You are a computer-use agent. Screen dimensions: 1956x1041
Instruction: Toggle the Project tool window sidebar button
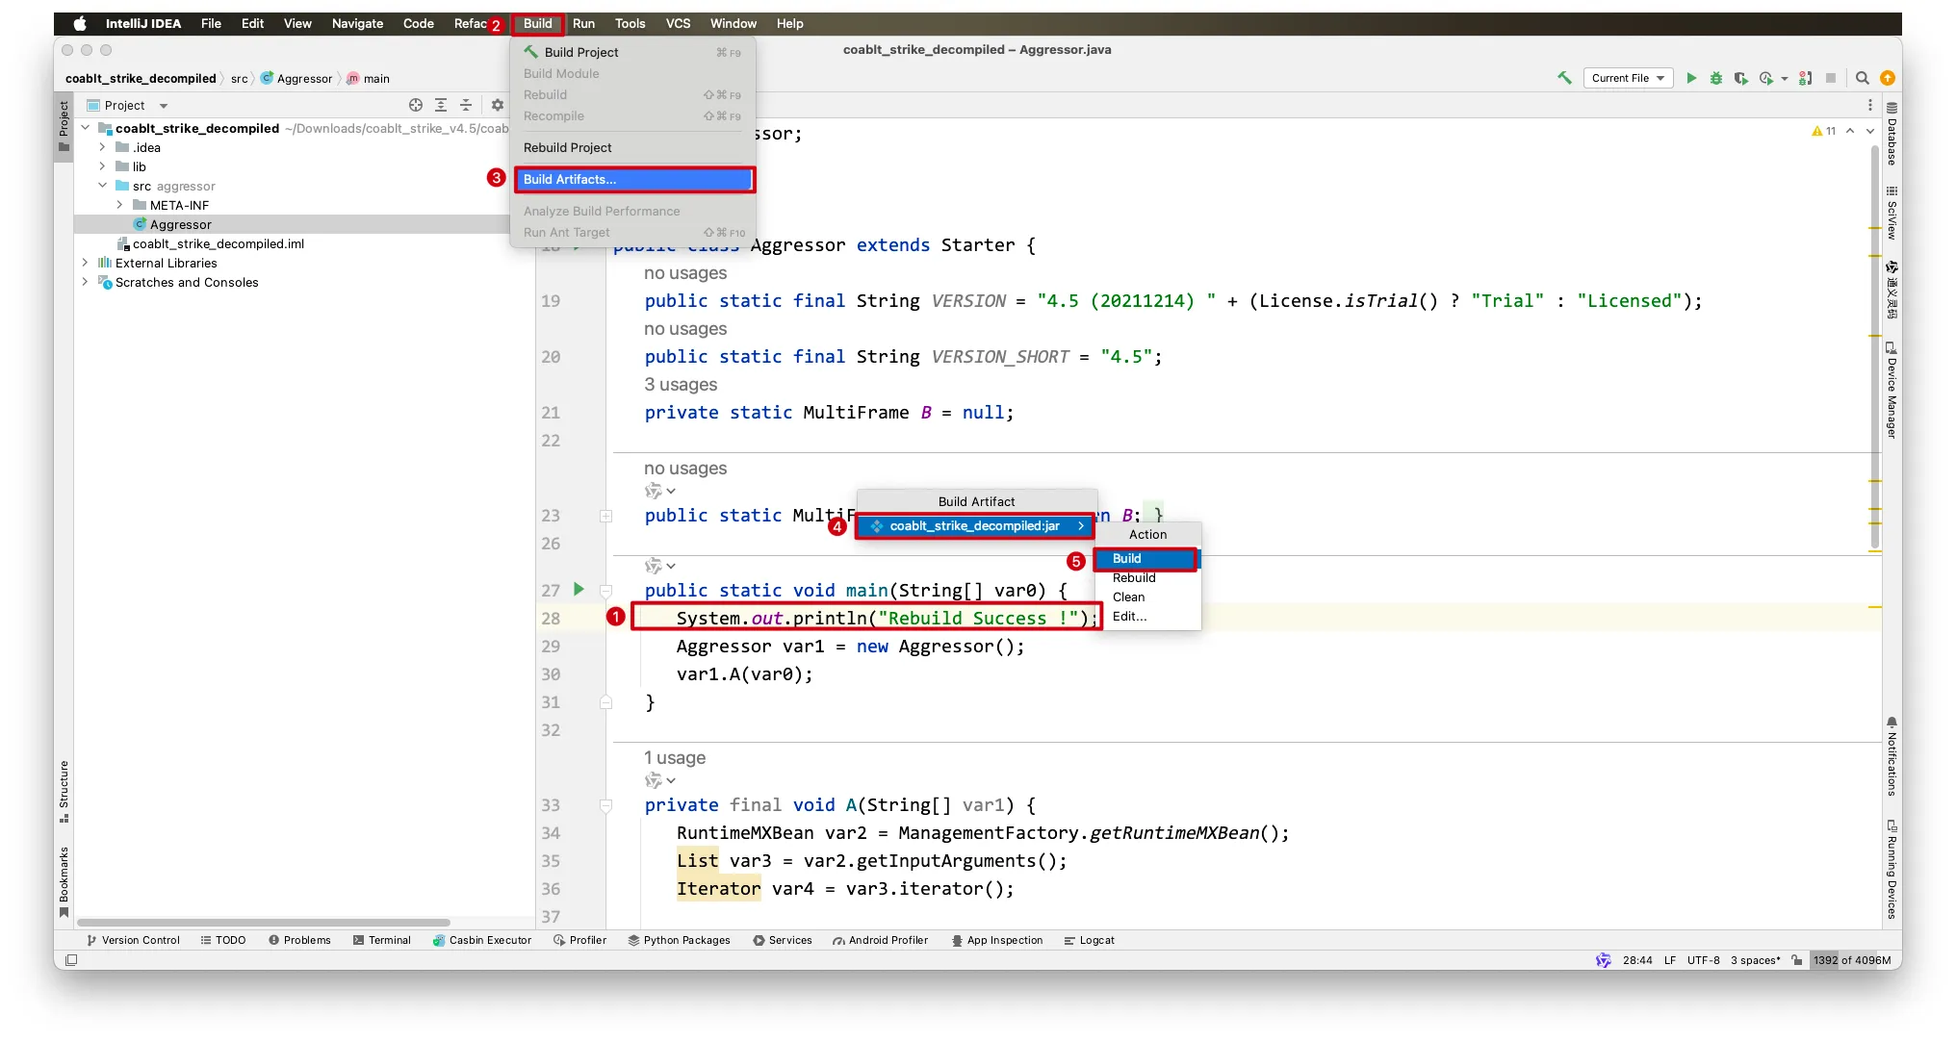tap(64, 125)
